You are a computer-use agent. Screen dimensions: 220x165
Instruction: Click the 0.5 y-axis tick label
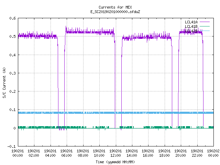pyautogui.click(x=12, y=36)
